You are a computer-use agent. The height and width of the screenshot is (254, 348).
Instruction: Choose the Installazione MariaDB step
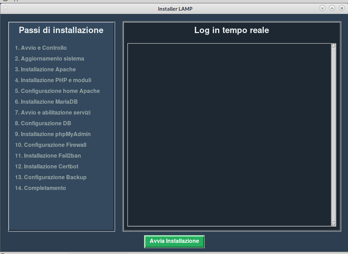[x=46, y=102]
